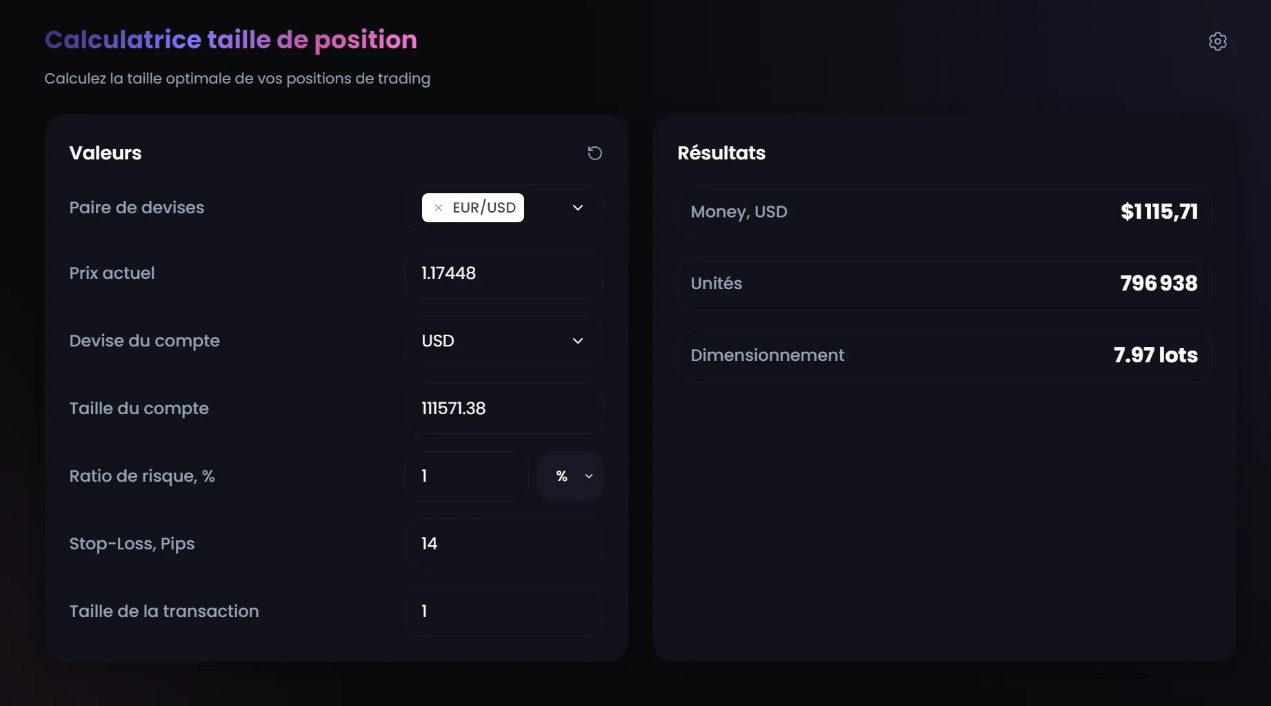The image size is (1271, 706).
Task: Click the Paire de devises label
Action: click(137, 208)
